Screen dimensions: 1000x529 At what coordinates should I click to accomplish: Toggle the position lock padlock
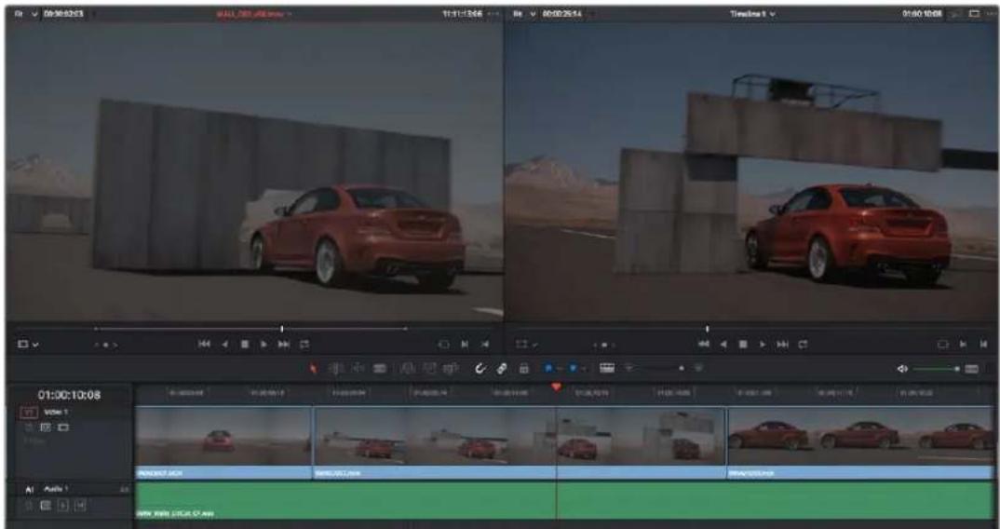(523, 368)
